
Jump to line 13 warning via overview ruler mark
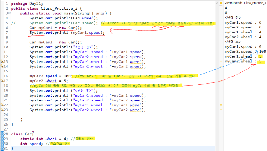pos(221,61)
